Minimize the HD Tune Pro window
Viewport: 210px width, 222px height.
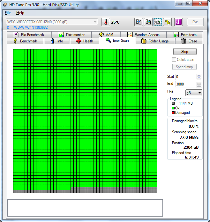point(180,4)
